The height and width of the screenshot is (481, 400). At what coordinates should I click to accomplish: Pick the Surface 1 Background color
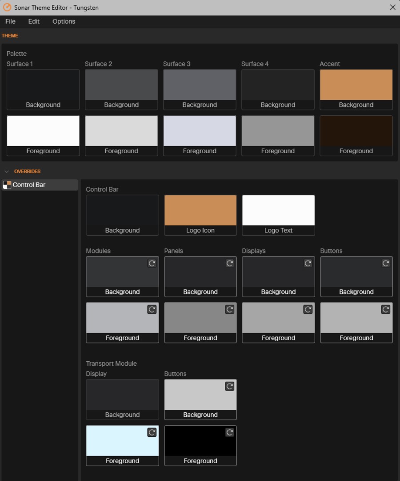[x=43, y=90]
